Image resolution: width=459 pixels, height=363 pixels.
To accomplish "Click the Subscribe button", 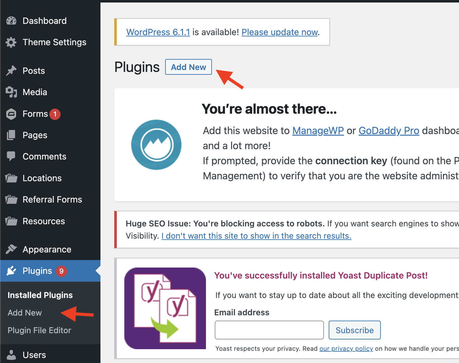I will (355, 330).
